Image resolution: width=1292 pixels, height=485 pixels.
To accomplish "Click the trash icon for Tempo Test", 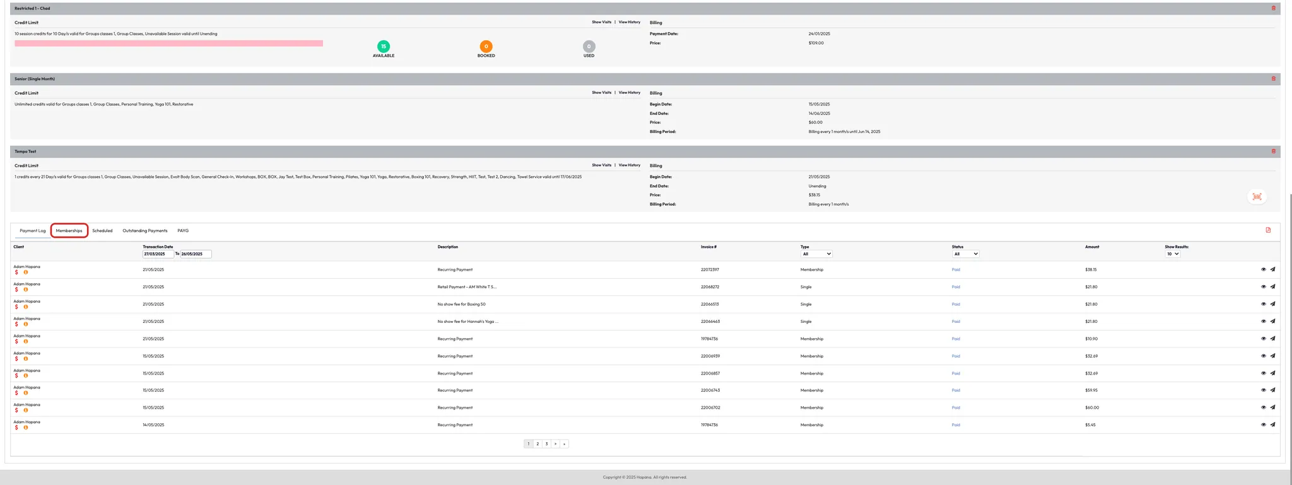I will point(1273,151).
